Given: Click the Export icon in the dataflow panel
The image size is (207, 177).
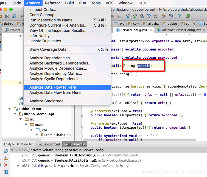Looking at the screenshot, I should [x=6, y=158].
